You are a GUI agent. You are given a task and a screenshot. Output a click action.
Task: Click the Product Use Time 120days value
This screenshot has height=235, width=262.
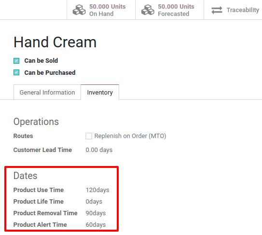click(97, 190)
